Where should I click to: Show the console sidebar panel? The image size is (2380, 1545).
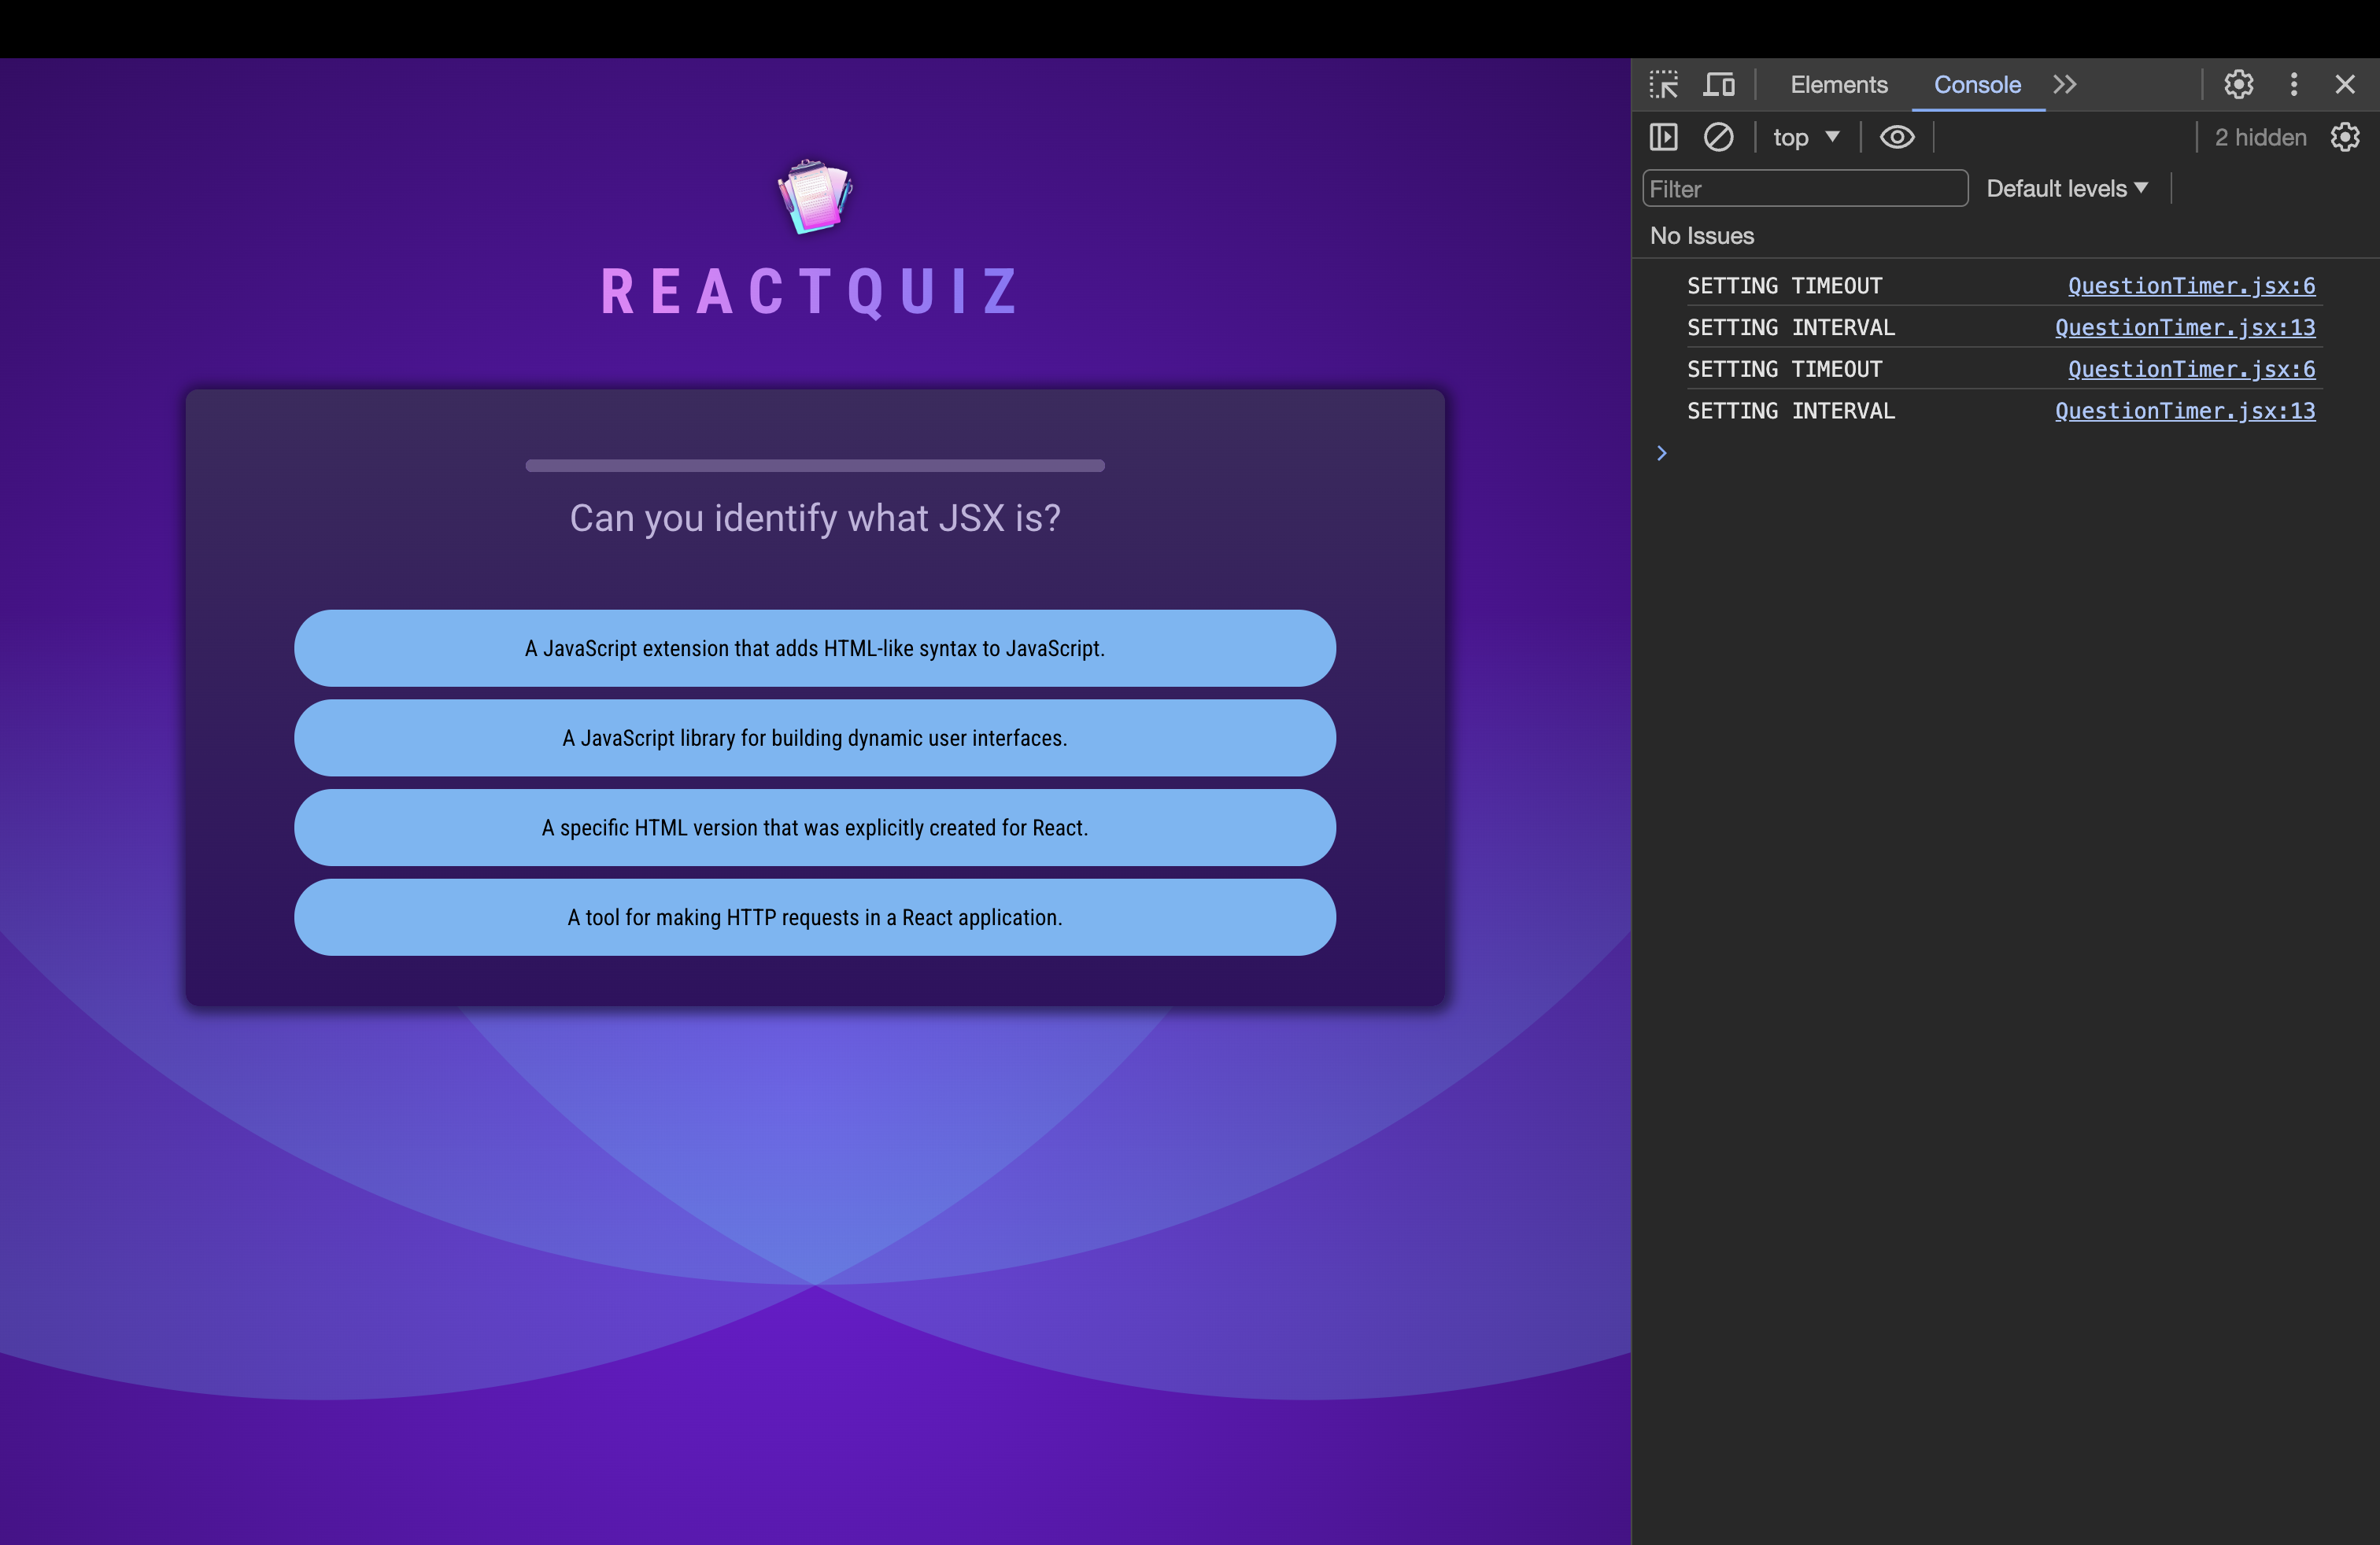[x=1663, y=137]
